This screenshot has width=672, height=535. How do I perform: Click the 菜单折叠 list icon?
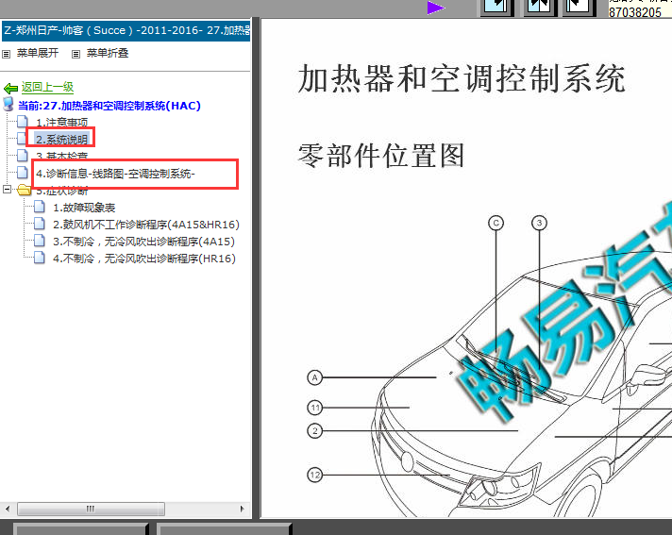(x=76, y=54)
